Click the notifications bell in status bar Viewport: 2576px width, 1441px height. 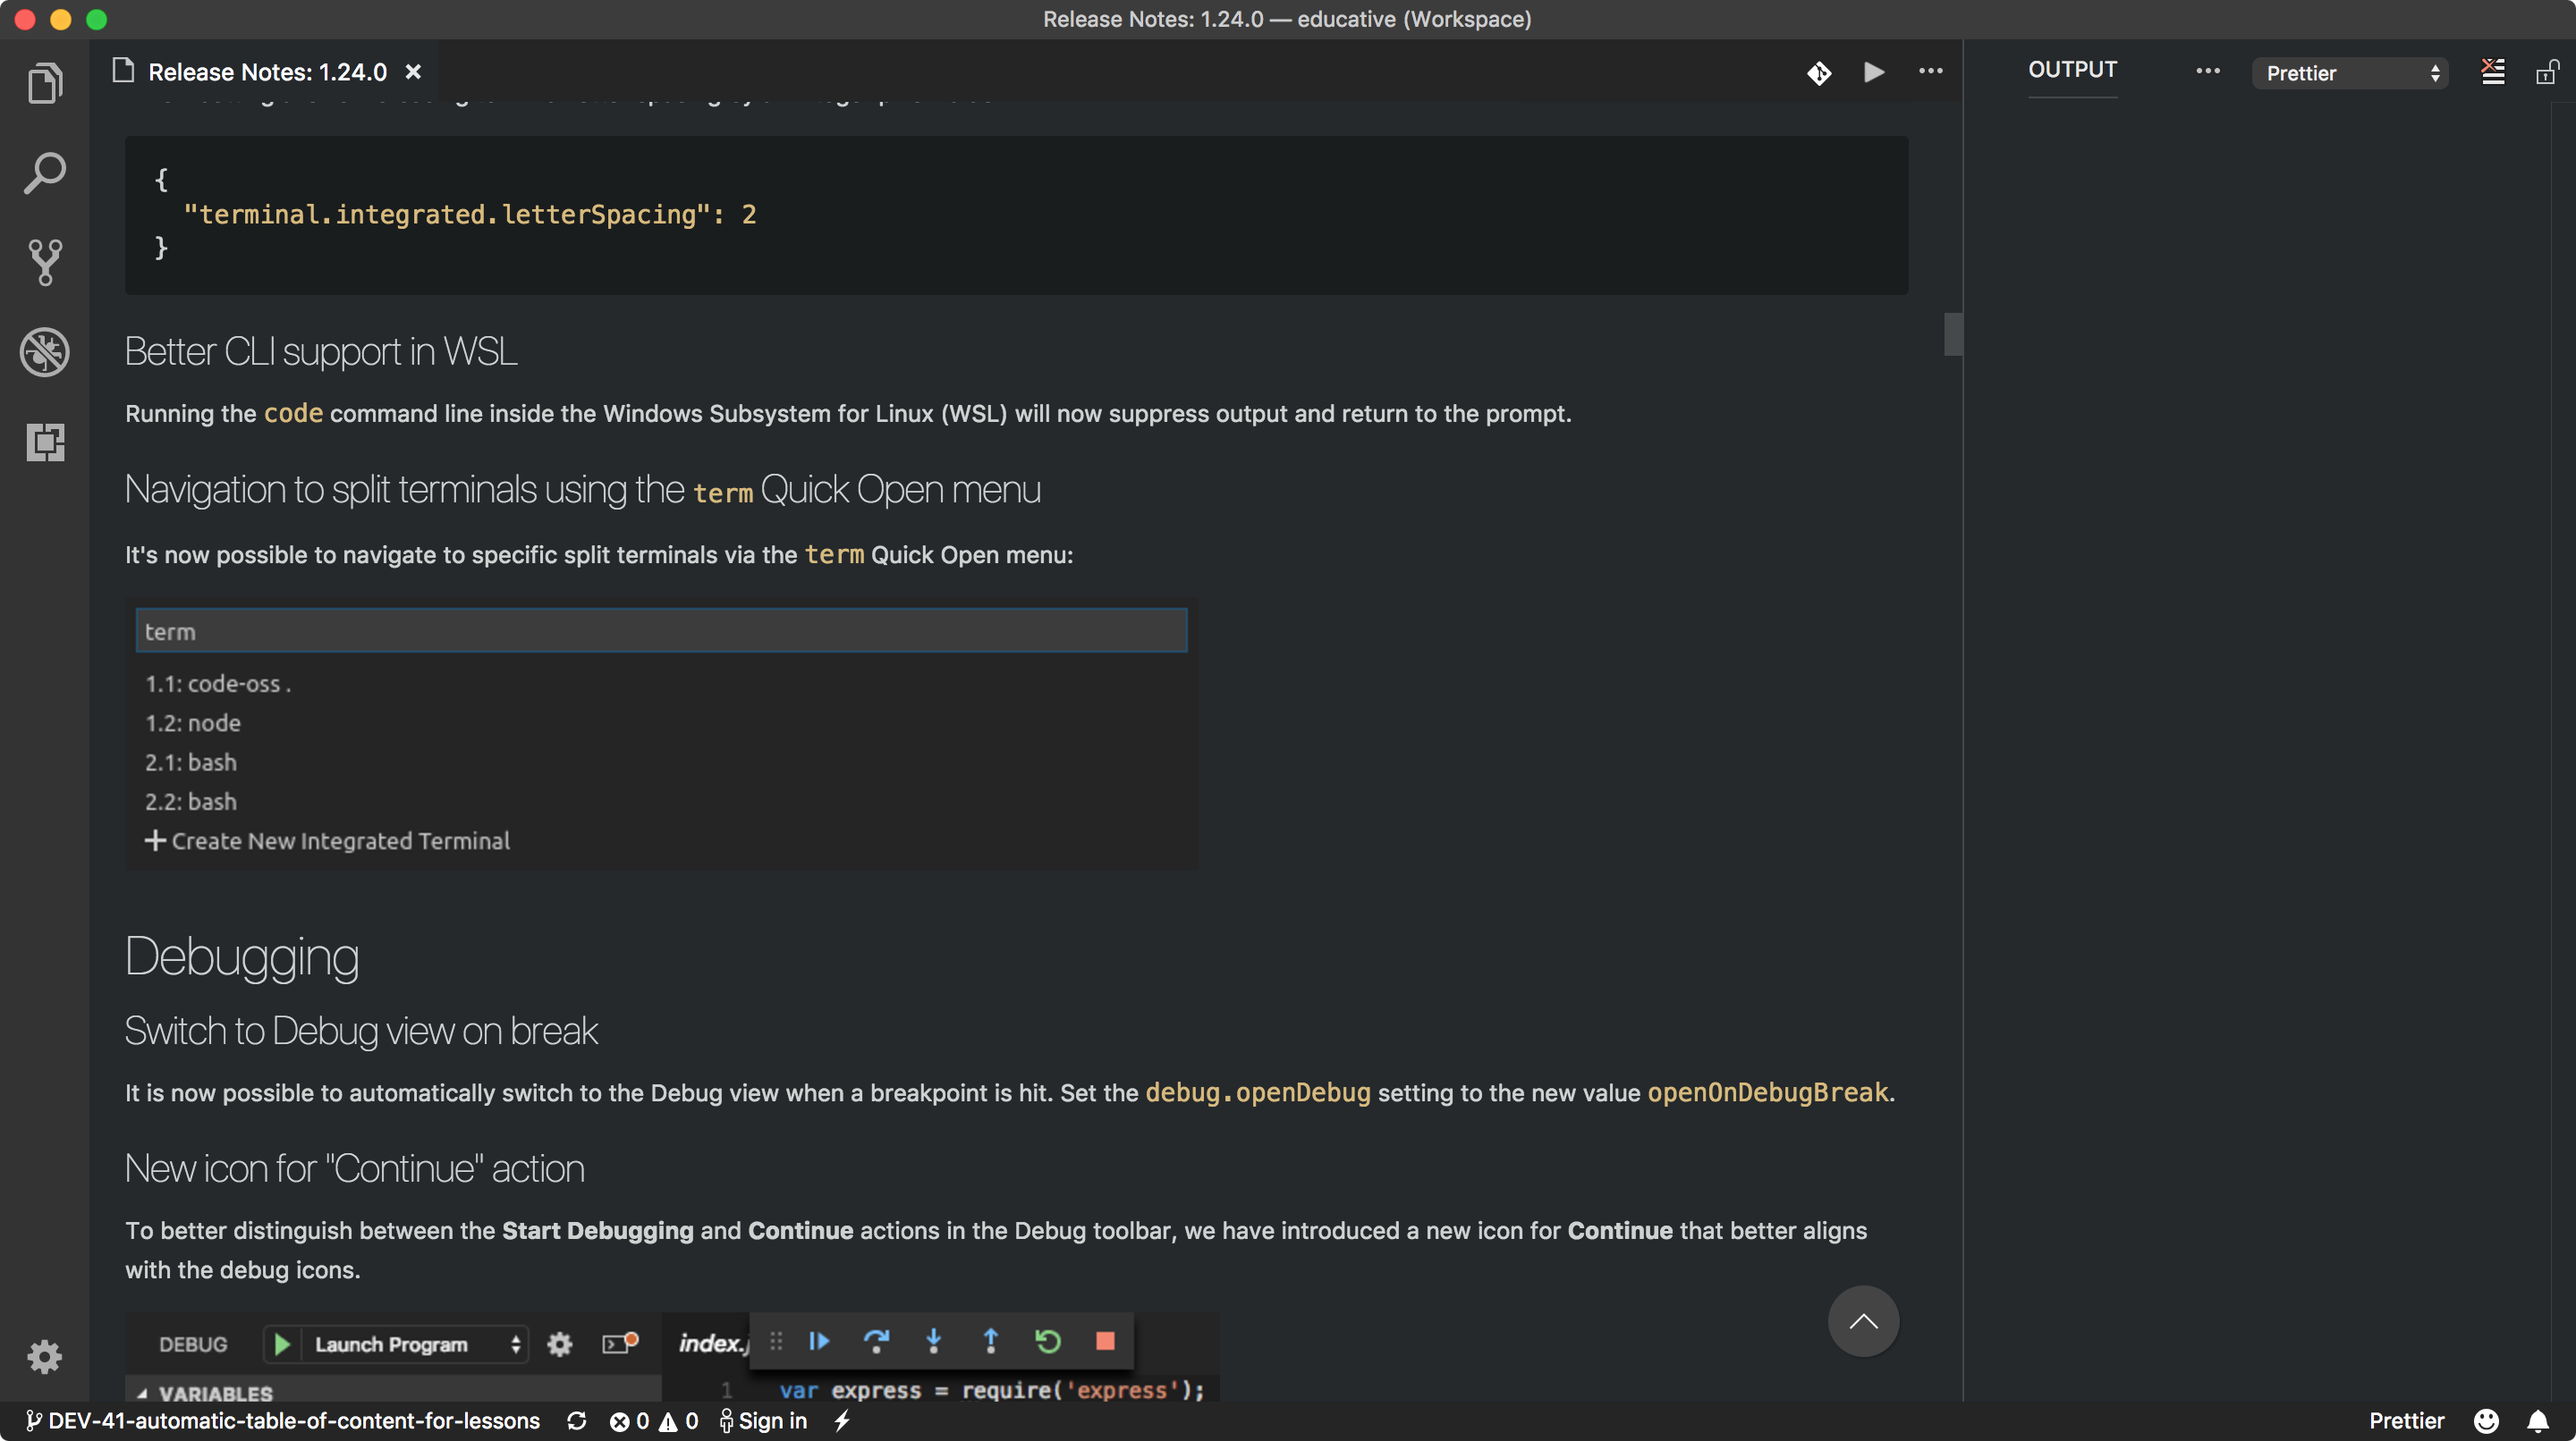2538,1420
